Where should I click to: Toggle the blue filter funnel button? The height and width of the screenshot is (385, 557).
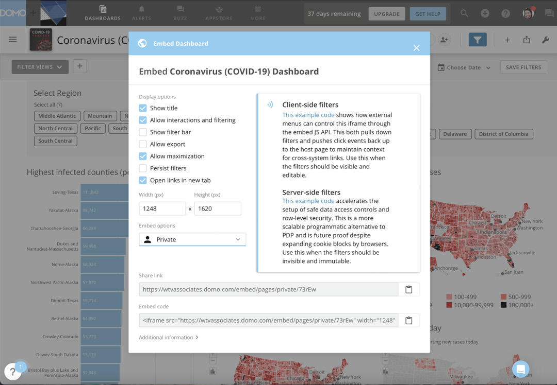(x=478, y=40)
